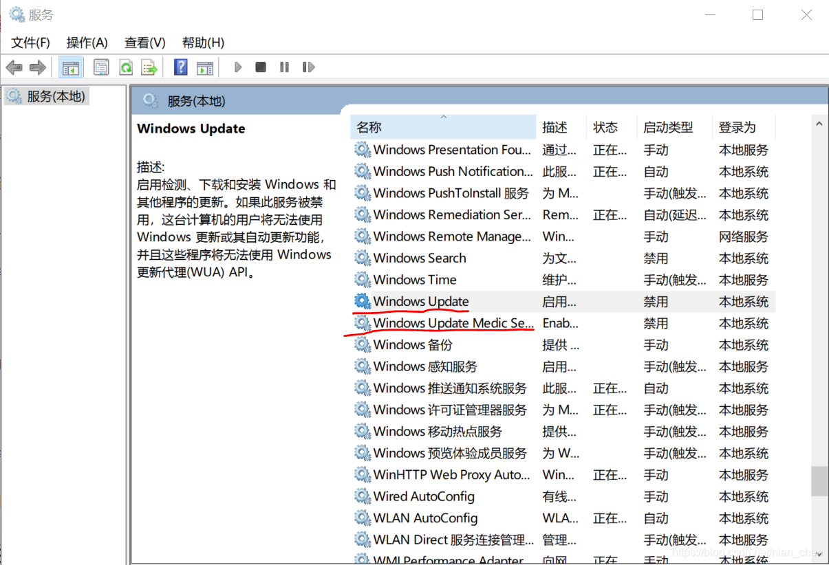Click the Refresh toolbar icon
Image resolution: width=829 pixels, height=565 pixels.
coord(125,67)
